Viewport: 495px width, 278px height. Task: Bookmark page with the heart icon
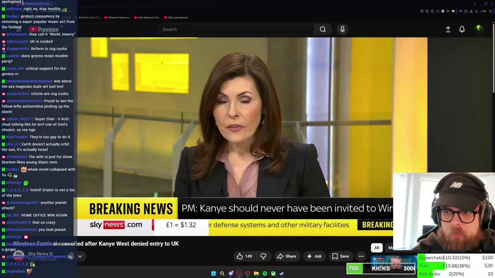[453, 11]
